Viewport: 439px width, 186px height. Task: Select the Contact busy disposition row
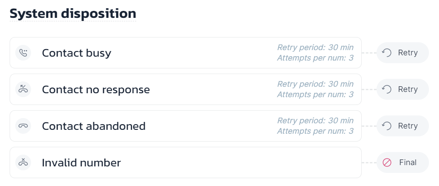(186, 53)
